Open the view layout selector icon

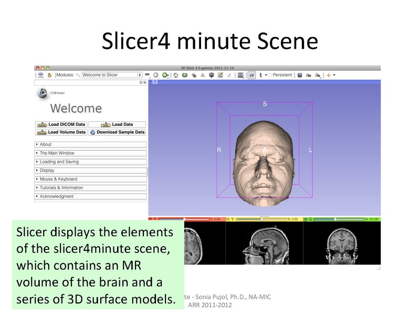click(240, 75)
